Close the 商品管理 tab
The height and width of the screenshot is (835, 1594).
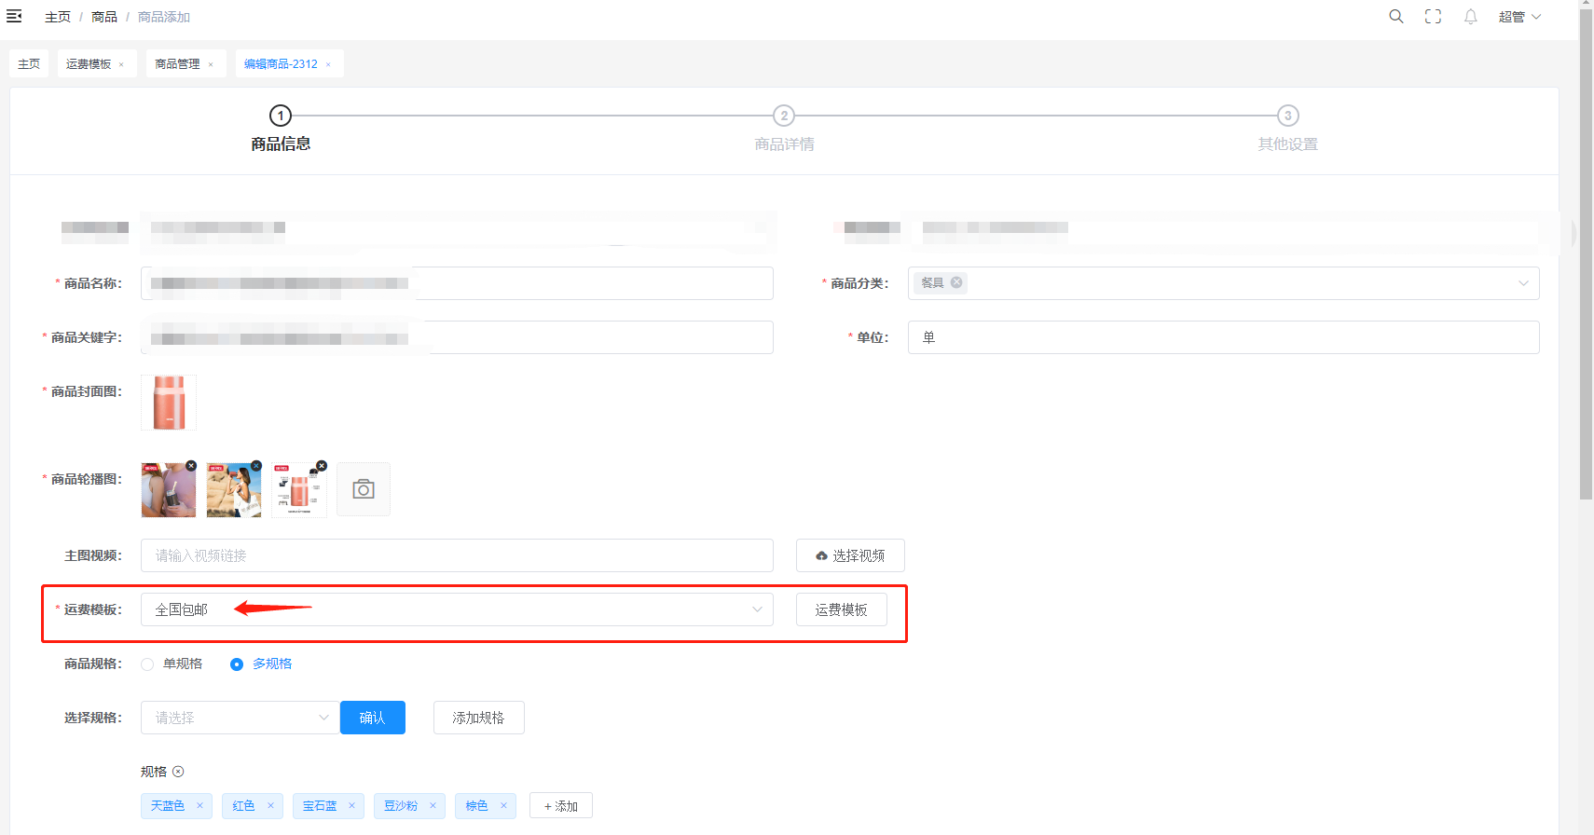tap(211, 64)
